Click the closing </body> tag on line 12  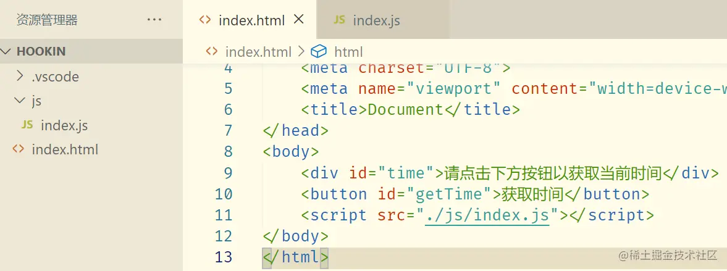tap(296, 236)
